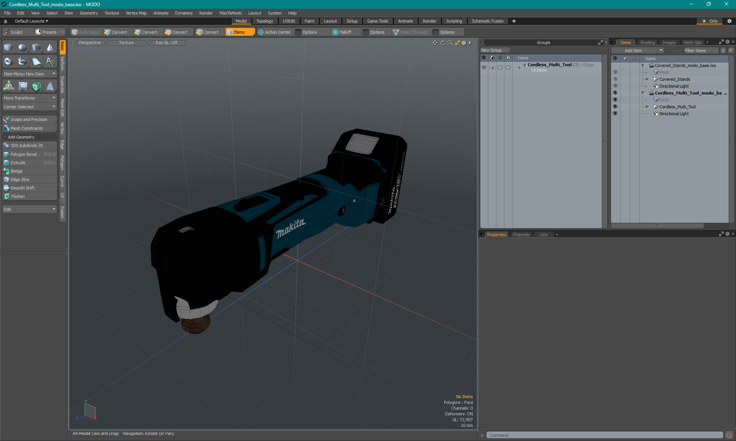Screen dimensions: 736x441
Task: Toggle Falloff Options checkbox
Action: (366, 32)
